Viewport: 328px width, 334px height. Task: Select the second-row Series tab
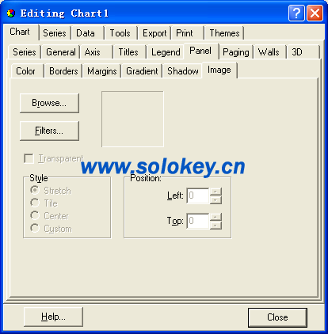click(x=25, y=52)
